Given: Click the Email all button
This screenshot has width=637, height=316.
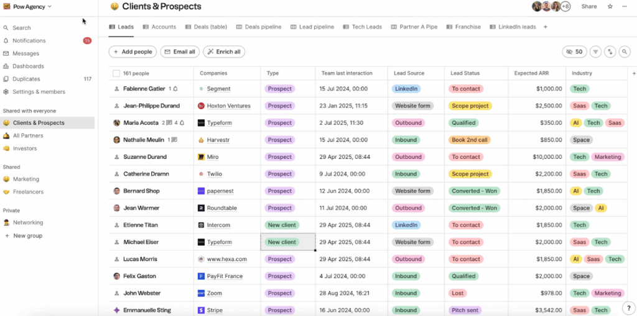Looking at the screenshot, I should pyautogui.click(x=180, y=52).
